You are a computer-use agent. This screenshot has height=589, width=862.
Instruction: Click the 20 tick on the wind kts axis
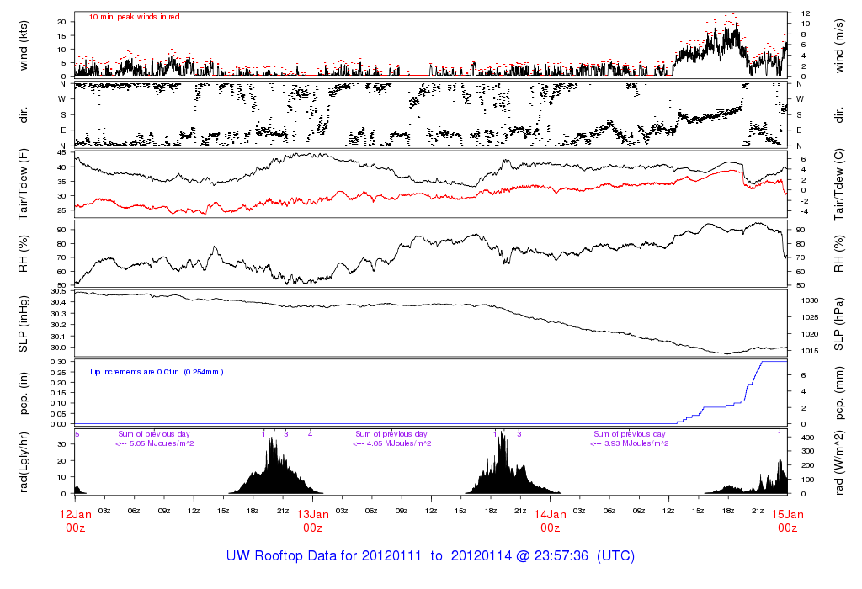click(61, 22)
